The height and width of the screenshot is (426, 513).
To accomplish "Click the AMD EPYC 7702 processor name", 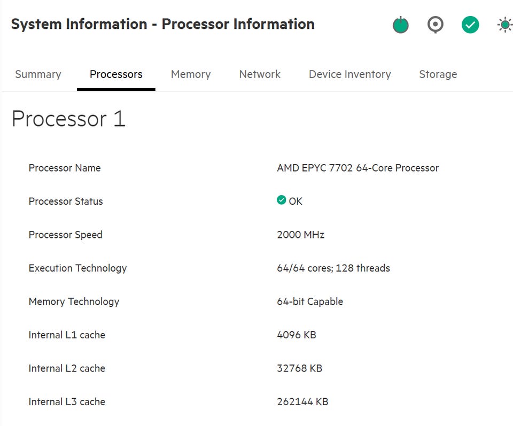I will 357,168.
